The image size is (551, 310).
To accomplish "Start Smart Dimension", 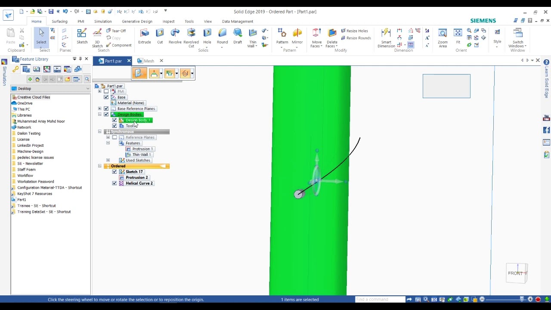I will pyautogui.click(x=386, y=38).
